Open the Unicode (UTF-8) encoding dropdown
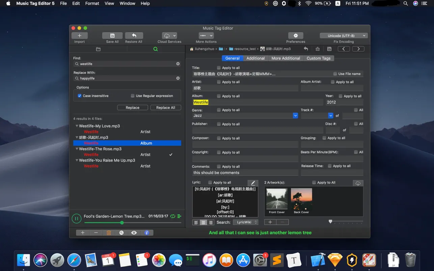This screenshot has width=434, height=271. [344, 36]
